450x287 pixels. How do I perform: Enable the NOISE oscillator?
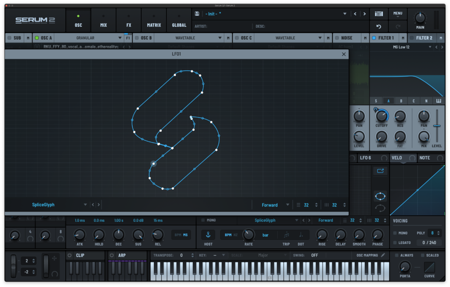[337, 38]
